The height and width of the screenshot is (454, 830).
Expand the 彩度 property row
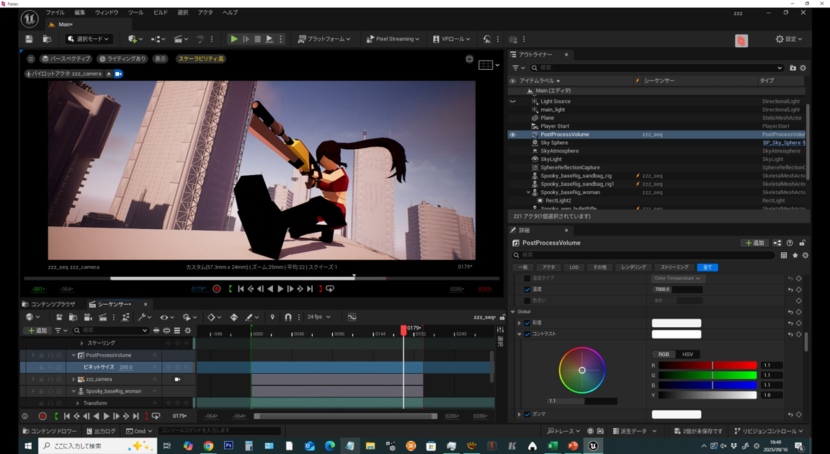(x=519, y=323)
